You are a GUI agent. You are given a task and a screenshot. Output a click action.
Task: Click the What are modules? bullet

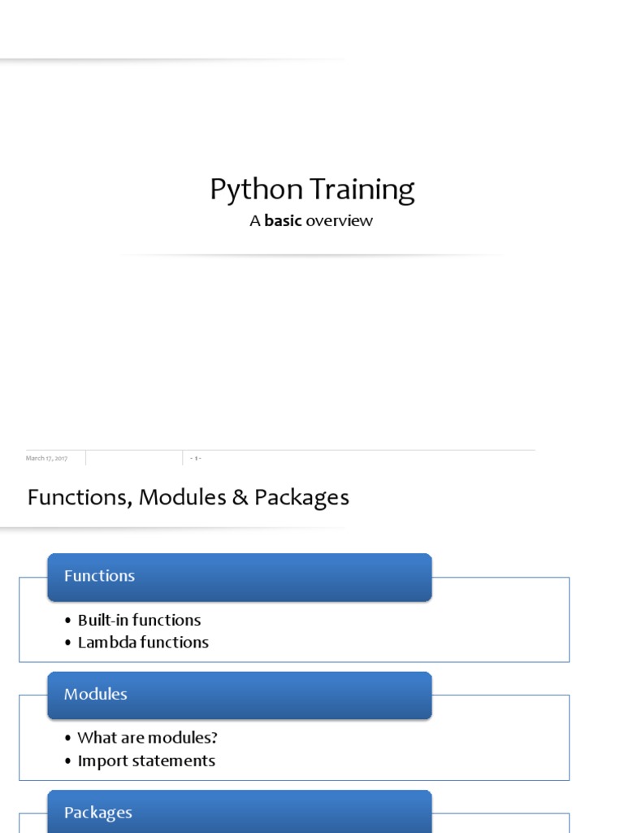click(x=147, y=738)
